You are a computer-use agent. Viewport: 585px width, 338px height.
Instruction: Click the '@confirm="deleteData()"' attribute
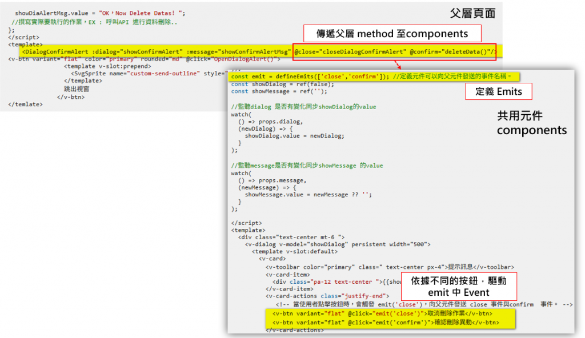pos(451,51)
